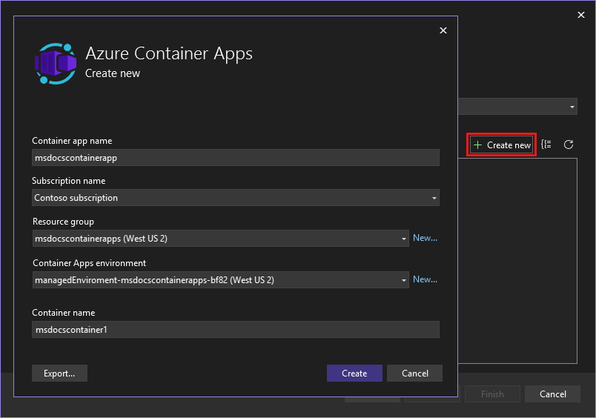The image size is (596, 418).
Task: Click the Azure Container Apps logo
Action: [x=56, y=64]
